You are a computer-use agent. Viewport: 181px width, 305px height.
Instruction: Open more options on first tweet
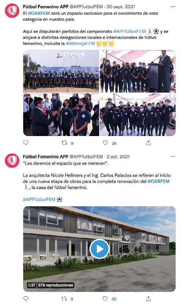point(173,6)
